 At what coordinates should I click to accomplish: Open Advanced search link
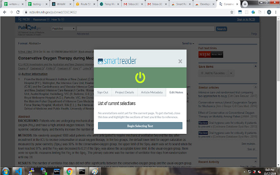(x=83, y=34)
